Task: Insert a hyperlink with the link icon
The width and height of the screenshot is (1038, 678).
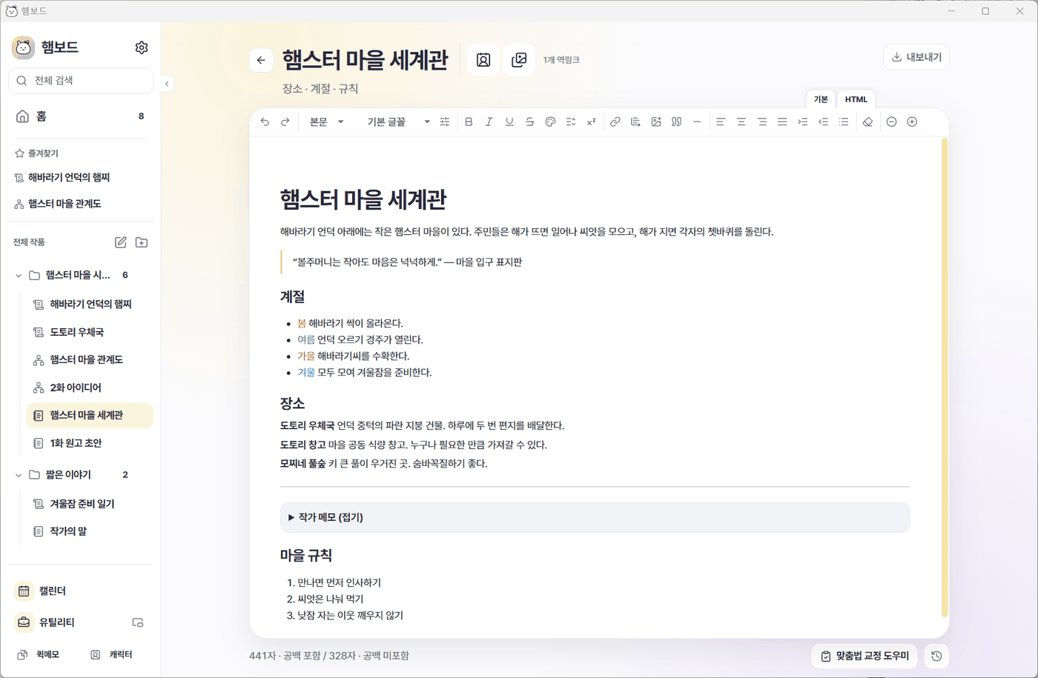Action: click(x=615, y=122)
